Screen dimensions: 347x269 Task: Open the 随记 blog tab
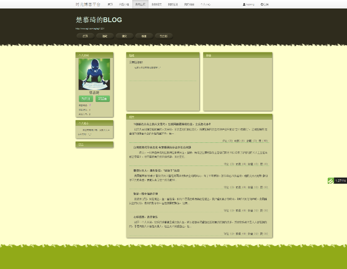click(x=105, y=36)
